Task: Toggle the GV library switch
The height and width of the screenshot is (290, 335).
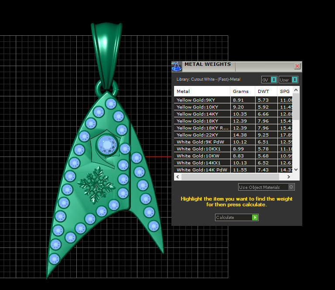Action: coord(269,80)
